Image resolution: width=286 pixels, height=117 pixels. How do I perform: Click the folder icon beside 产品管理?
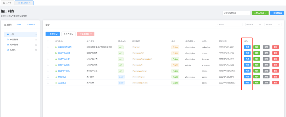pyautogui.click(x=8, y=40)
